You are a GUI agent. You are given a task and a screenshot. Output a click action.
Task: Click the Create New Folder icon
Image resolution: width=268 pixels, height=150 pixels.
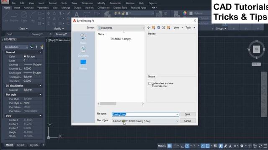click(168, 27)
